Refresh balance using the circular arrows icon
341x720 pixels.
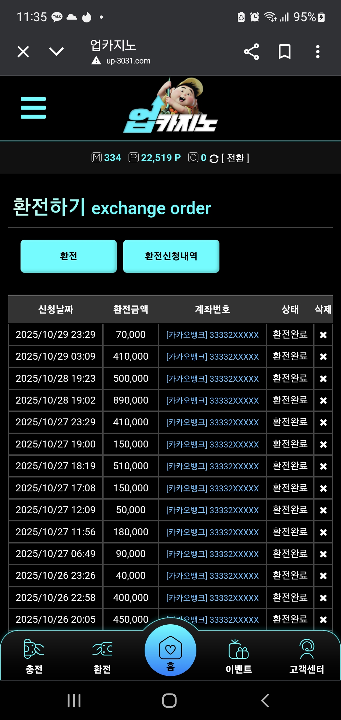click(214, 159)
